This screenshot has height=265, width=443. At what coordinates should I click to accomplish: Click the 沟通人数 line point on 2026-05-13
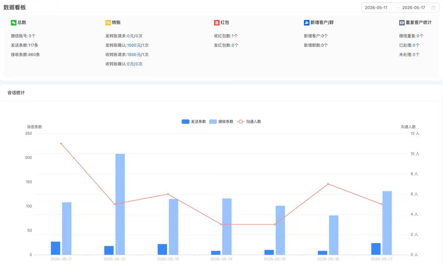pos(168,194)
